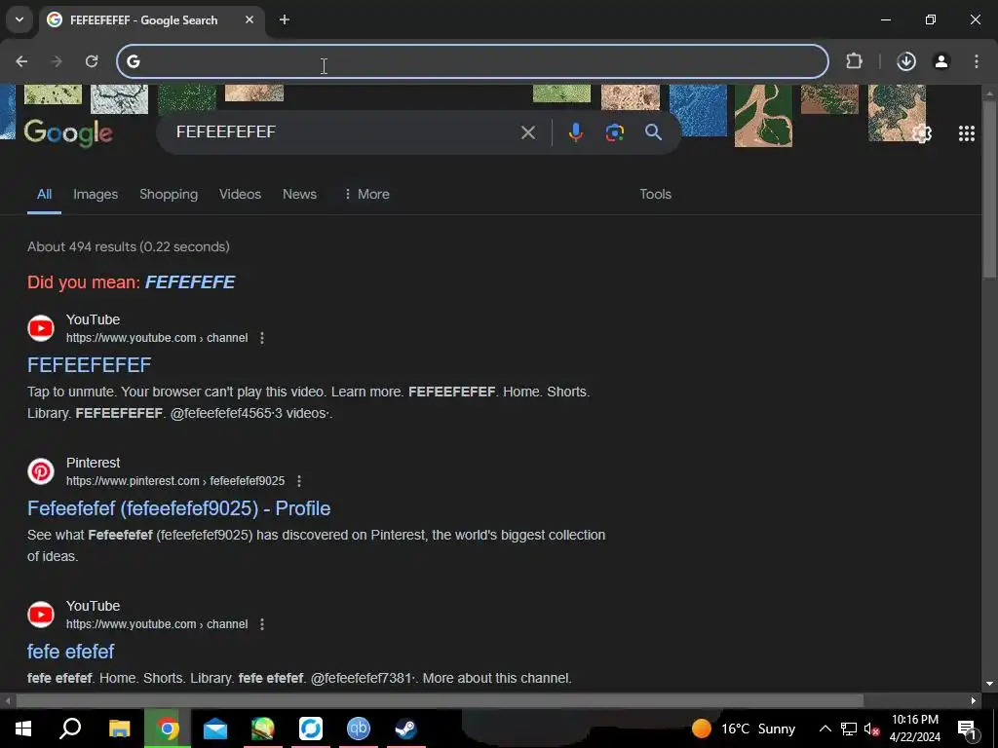Click the horizontal scrollbar thumb
Viewport: 998px width, 748px height.
440,701
